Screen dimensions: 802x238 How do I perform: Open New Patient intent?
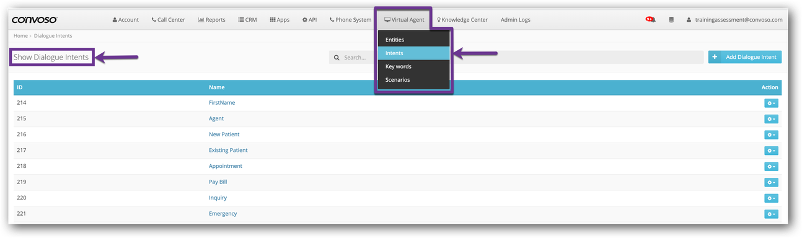pyautogui.click(x=224, y=134)
